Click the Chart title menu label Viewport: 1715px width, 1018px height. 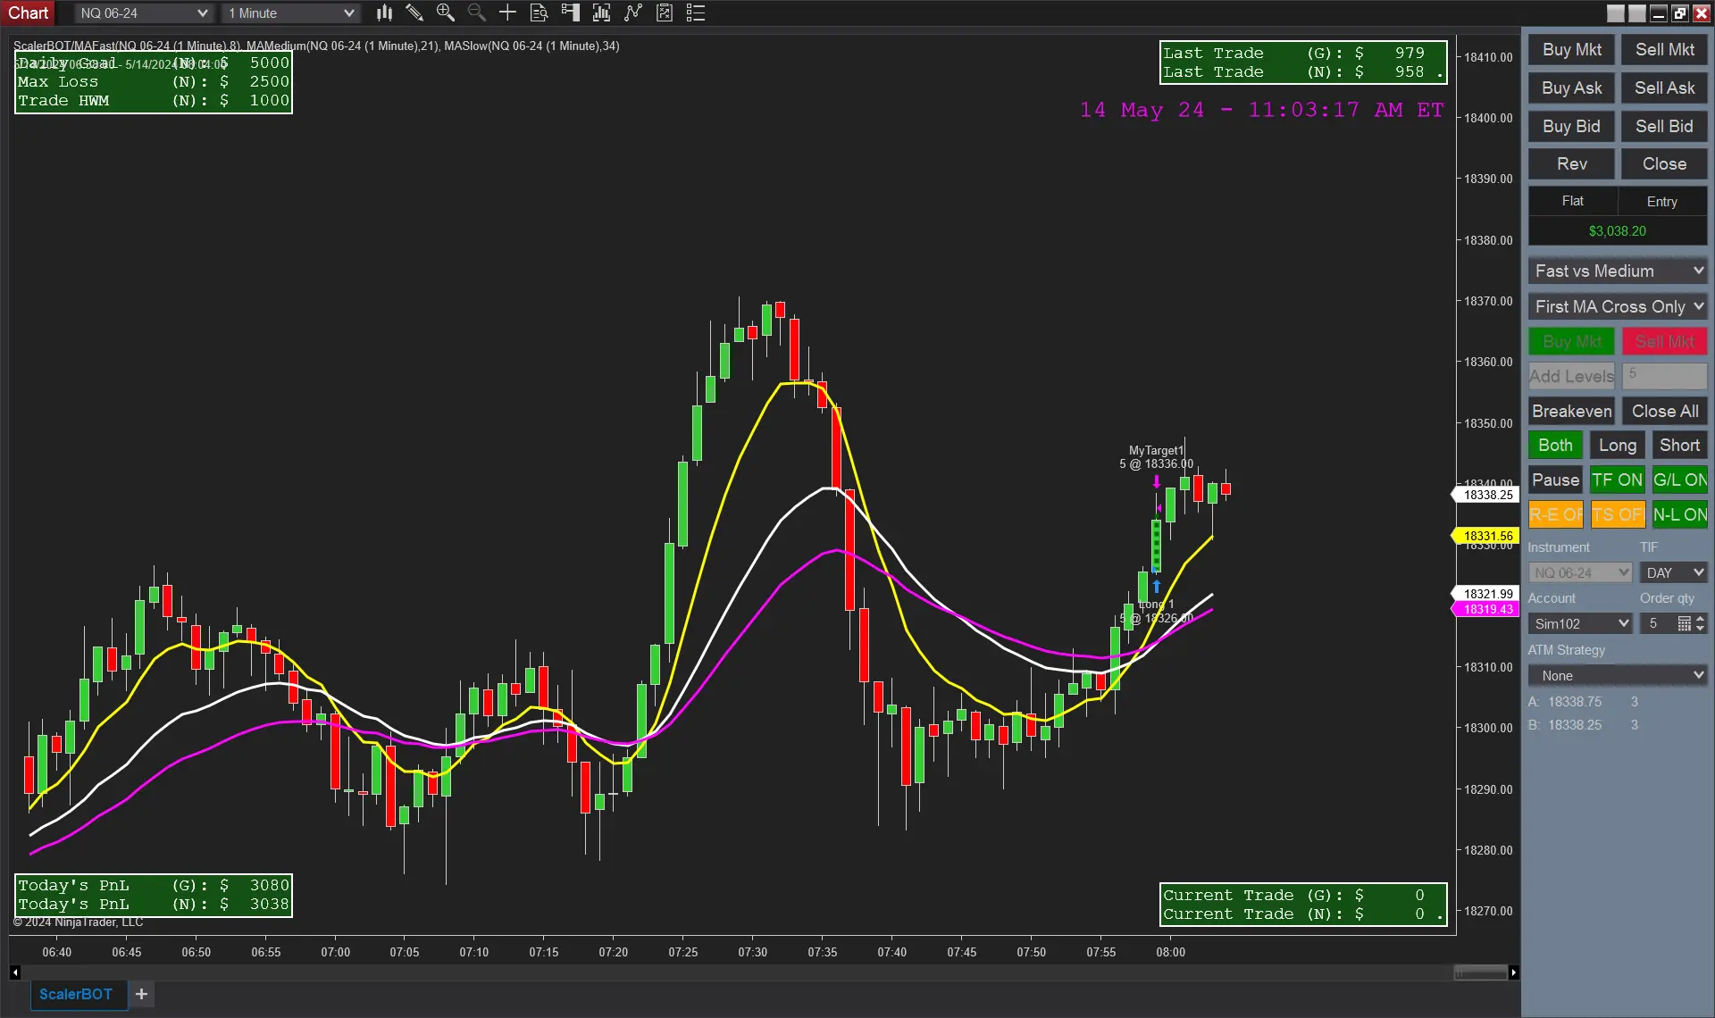click(x=29, y=13)
